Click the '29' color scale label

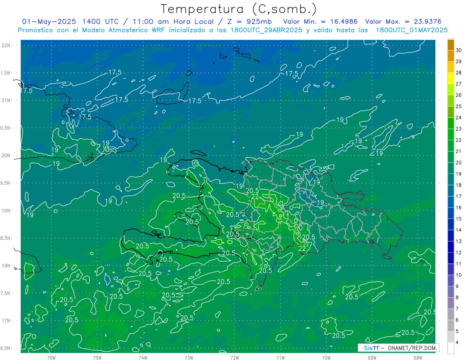click(x=458, y=61)
